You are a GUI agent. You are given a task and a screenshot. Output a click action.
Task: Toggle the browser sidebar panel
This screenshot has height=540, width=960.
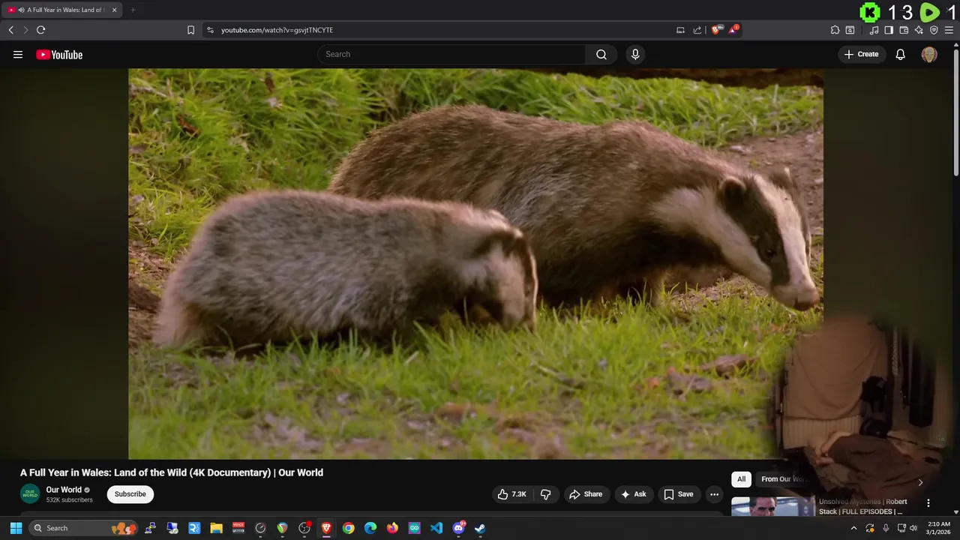pyautogui.click(x=889, y=30)
